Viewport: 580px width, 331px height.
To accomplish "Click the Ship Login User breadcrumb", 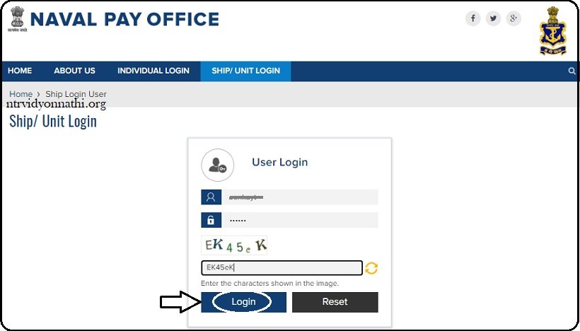I will (x=76, y=94).
